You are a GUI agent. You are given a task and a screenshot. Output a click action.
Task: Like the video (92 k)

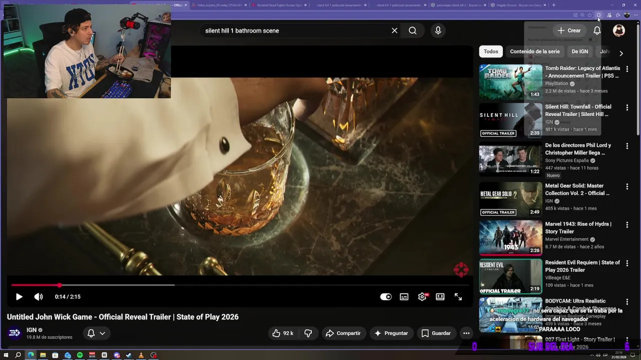pos(282,333)
